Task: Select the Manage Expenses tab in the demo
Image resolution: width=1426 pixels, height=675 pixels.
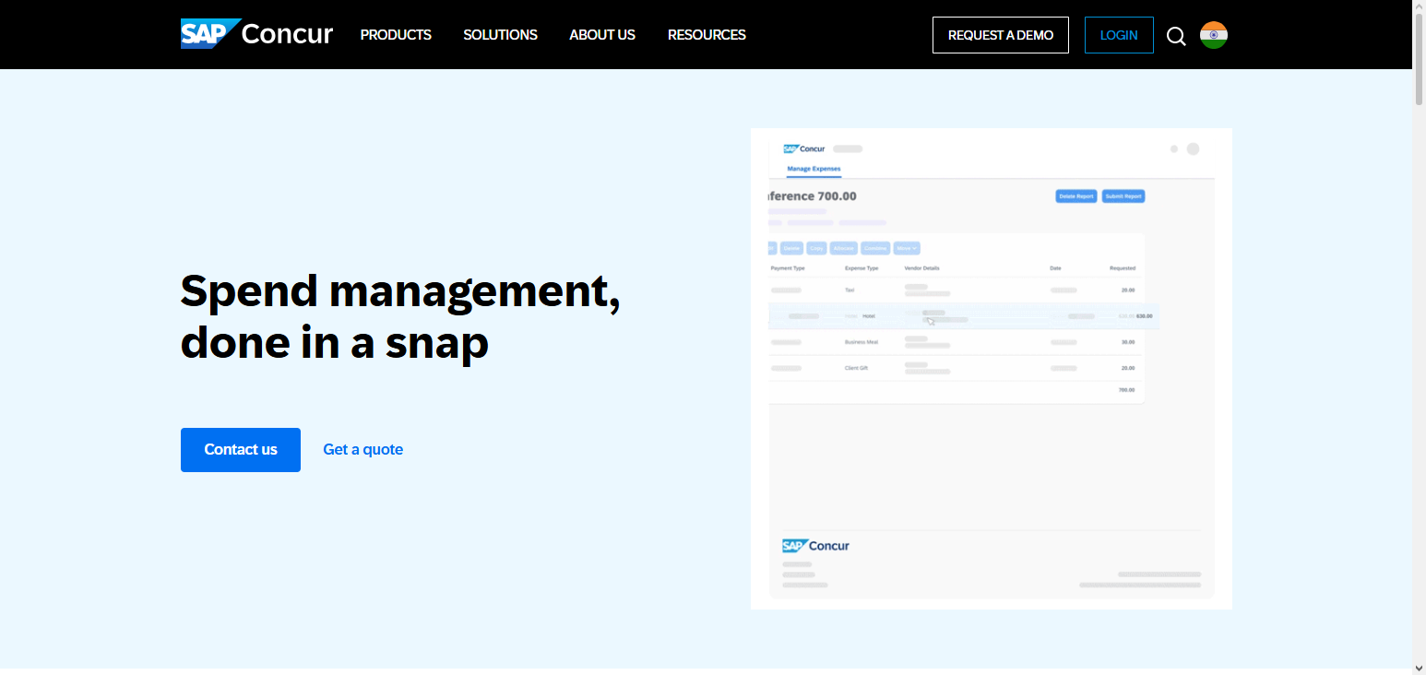Action: (813, 169)
